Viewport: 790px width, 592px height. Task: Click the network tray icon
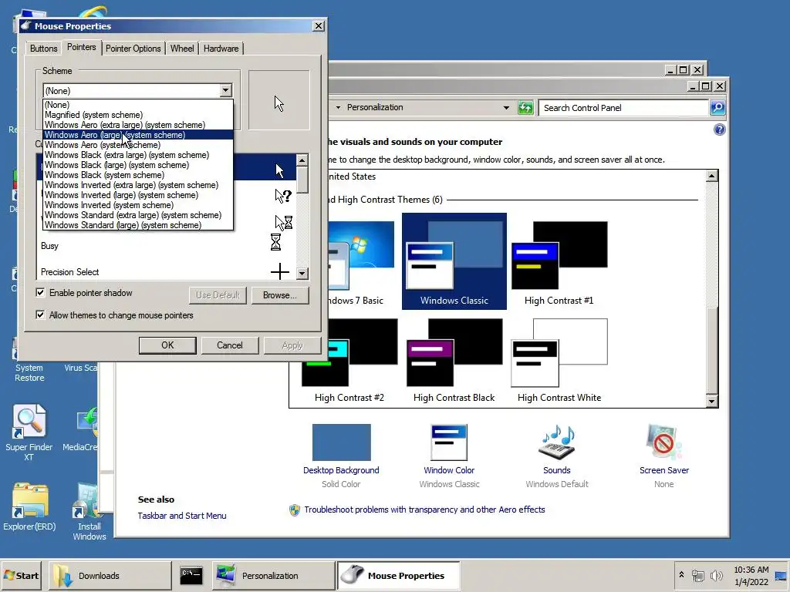697,575
